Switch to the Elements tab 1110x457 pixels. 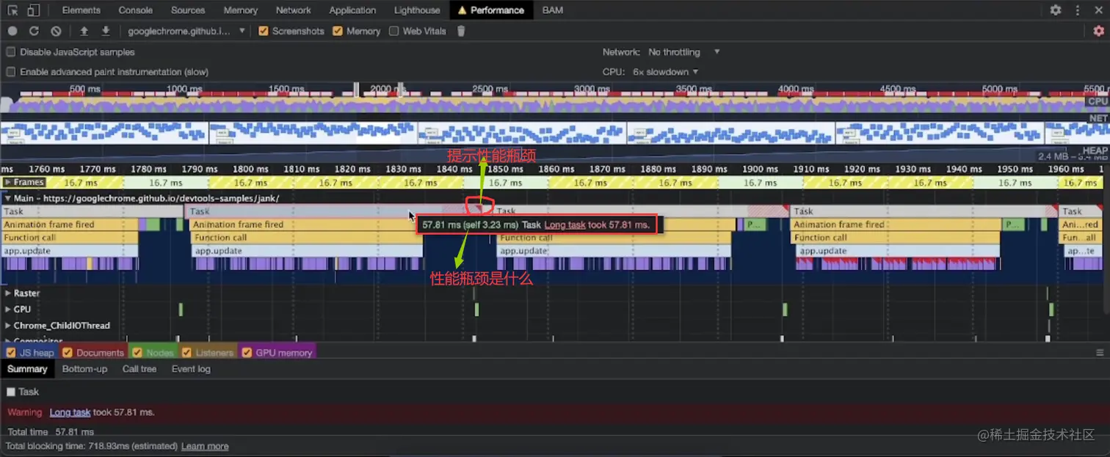(81, 10)
